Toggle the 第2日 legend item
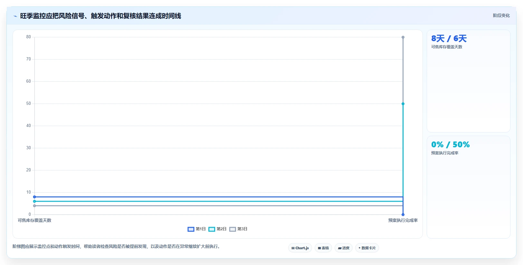Image resolution: width=523 pixels, height=265 pixels. (217, 229)
